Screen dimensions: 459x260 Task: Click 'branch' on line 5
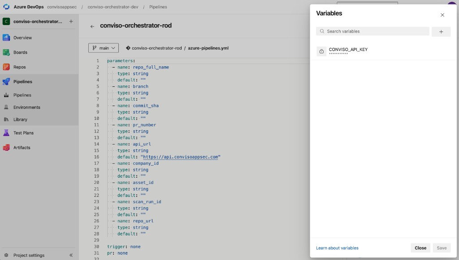pos(140,86)
